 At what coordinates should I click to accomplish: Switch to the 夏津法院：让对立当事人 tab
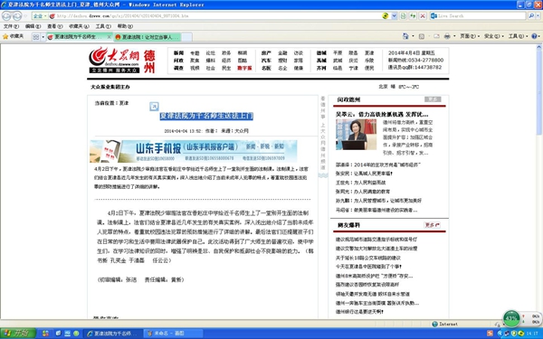148,37
